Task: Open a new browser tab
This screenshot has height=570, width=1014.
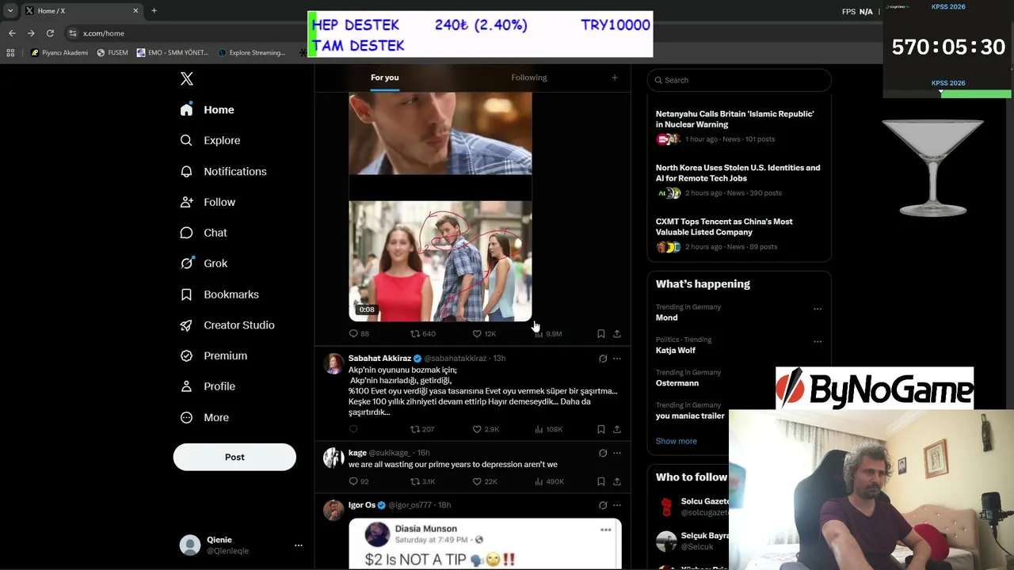Action: point(154,10)
